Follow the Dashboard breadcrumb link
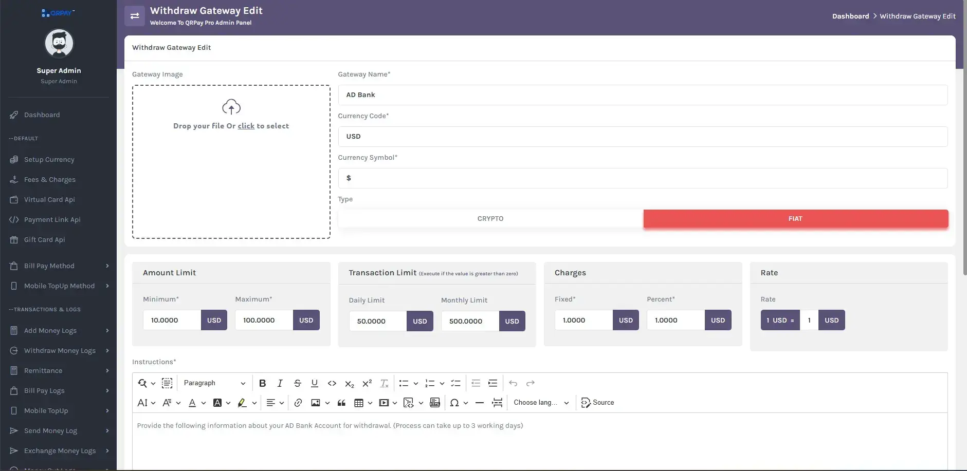The width and height of the screenshot is (967, 471). [850, 16]
